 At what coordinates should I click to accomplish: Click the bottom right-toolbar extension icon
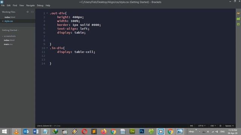point(238,24)
